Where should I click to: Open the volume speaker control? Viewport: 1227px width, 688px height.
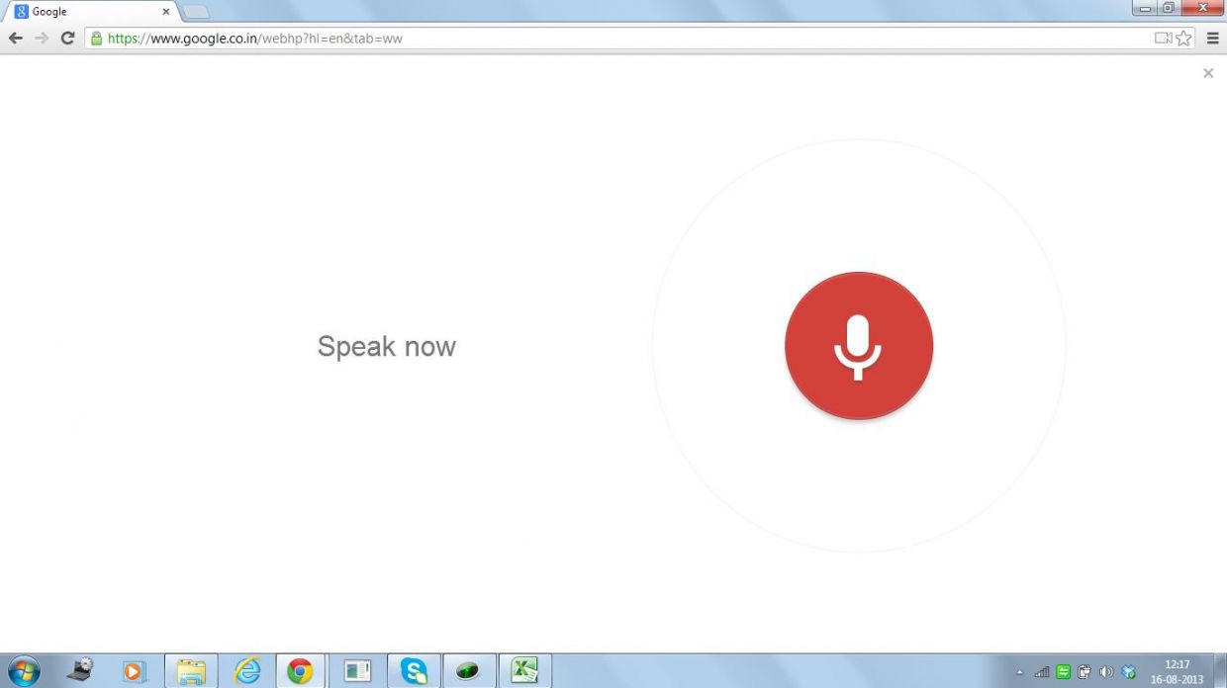[1106, 673]
